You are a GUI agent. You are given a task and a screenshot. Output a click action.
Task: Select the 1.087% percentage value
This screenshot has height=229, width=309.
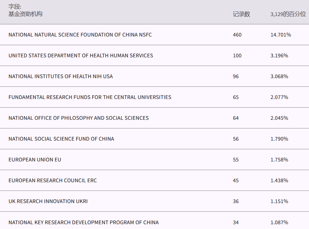point(279,222)
